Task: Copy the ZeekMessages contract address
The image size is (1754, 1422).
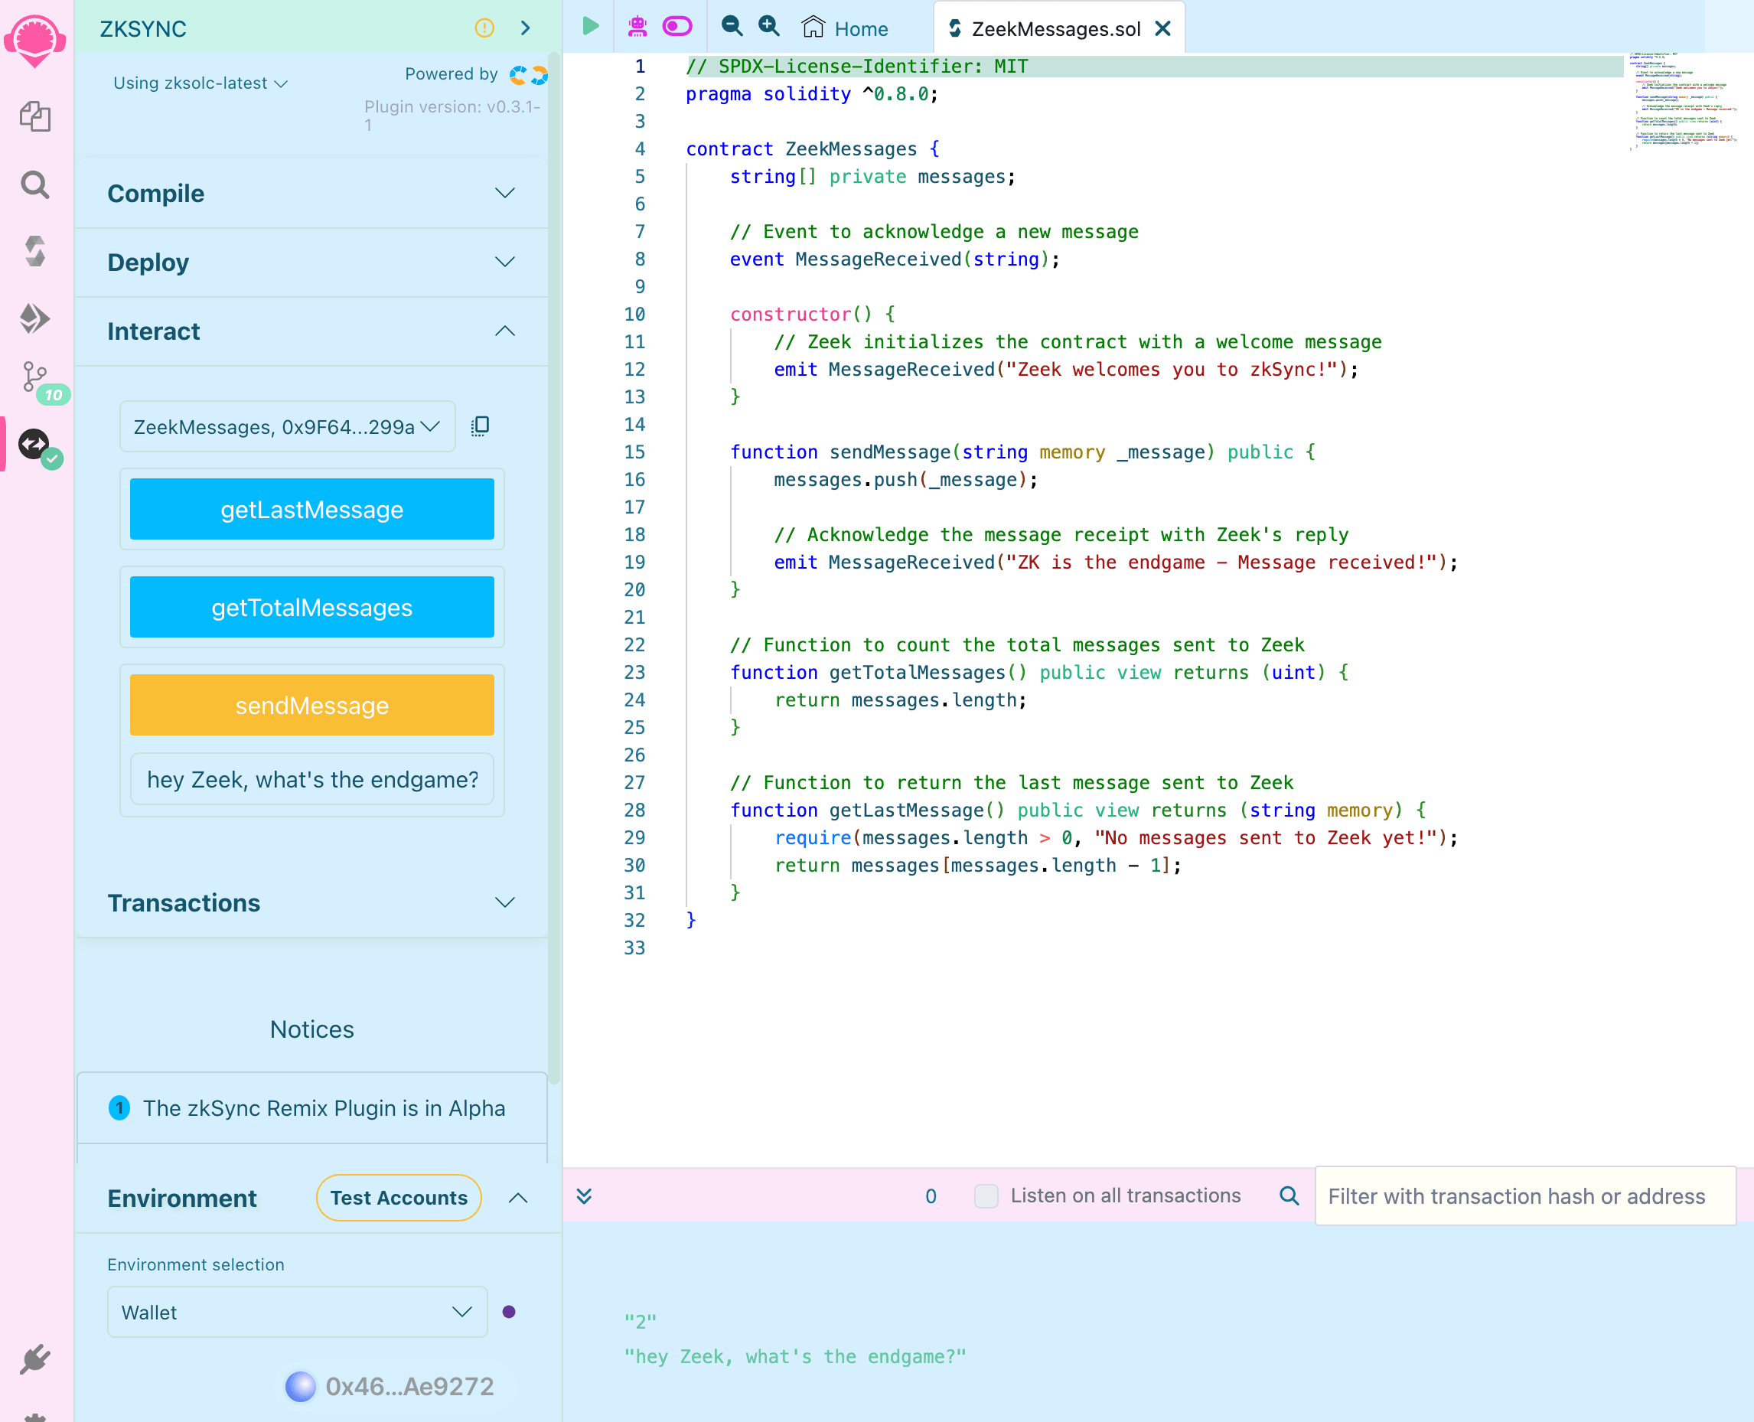Action: (x=480, y=426)
